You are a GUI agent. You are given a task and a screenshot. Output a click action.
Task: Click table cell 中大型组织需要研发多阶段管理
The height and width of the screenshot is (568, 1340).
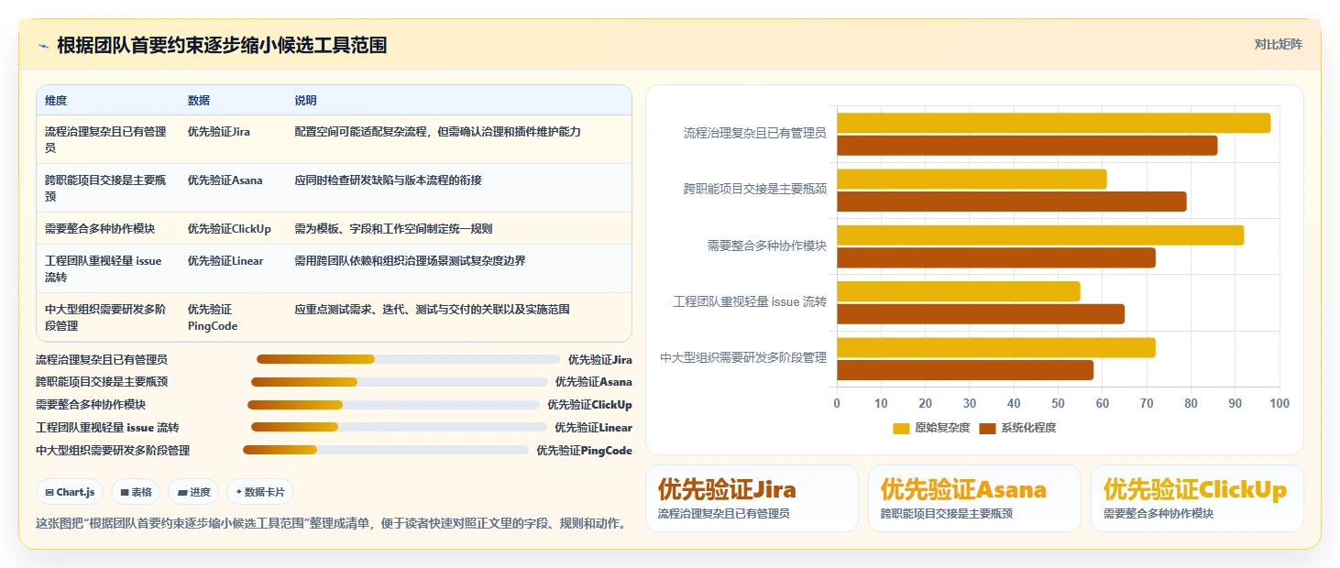coord(105,317)
